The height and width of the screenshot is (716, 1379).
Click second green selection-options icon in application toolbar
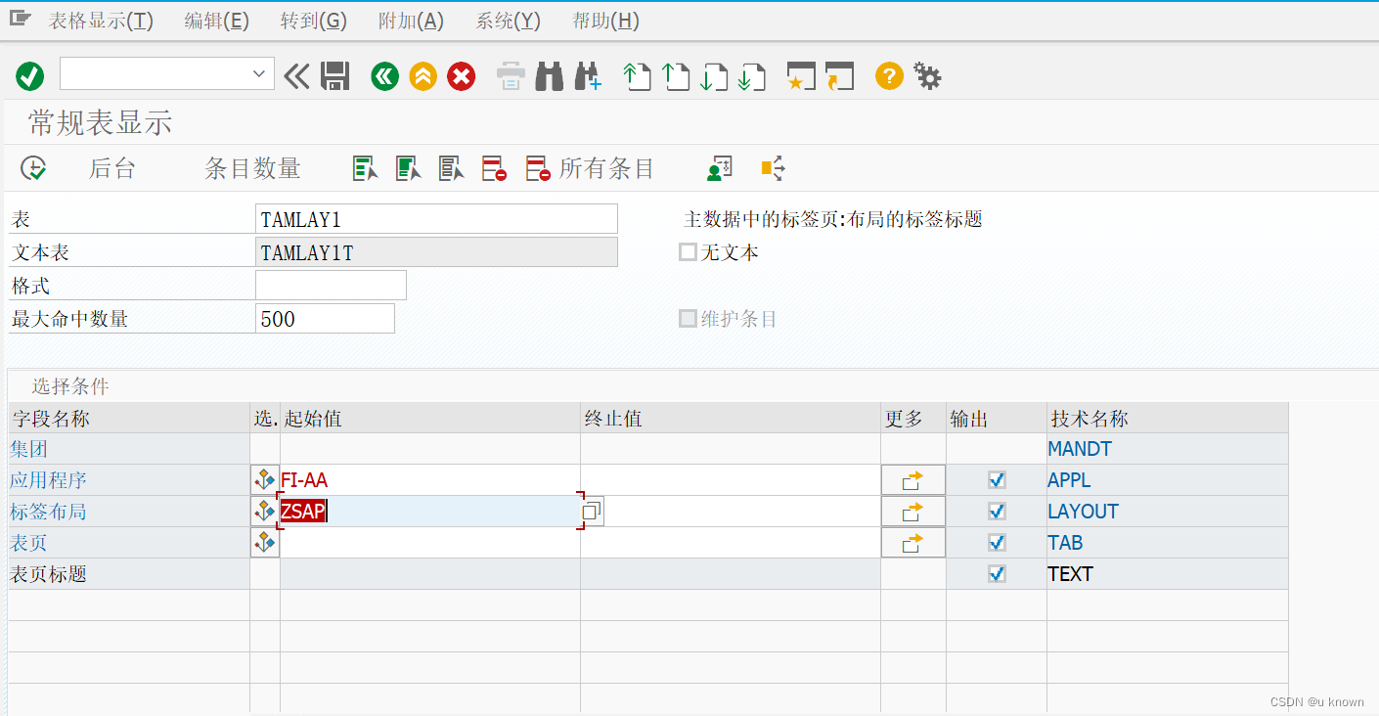pyautogui.click(x=409, y=168)
